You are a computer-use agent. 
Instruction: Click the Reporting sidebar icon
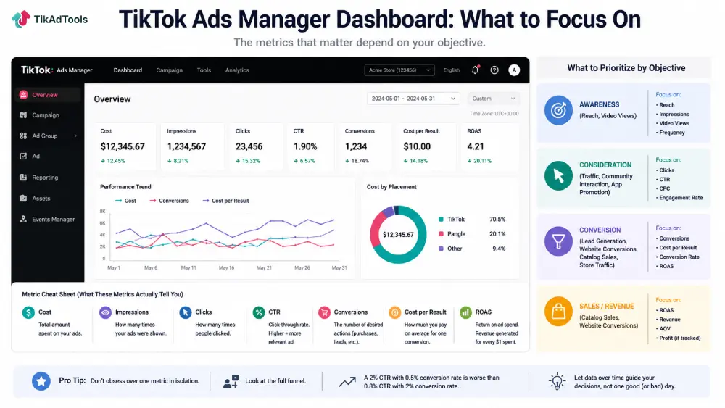(x=24, y=178)
